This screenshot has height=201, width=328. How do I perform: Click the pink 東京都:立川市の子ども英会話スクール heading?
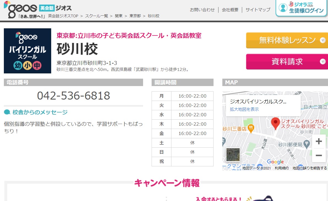point(129,35)
